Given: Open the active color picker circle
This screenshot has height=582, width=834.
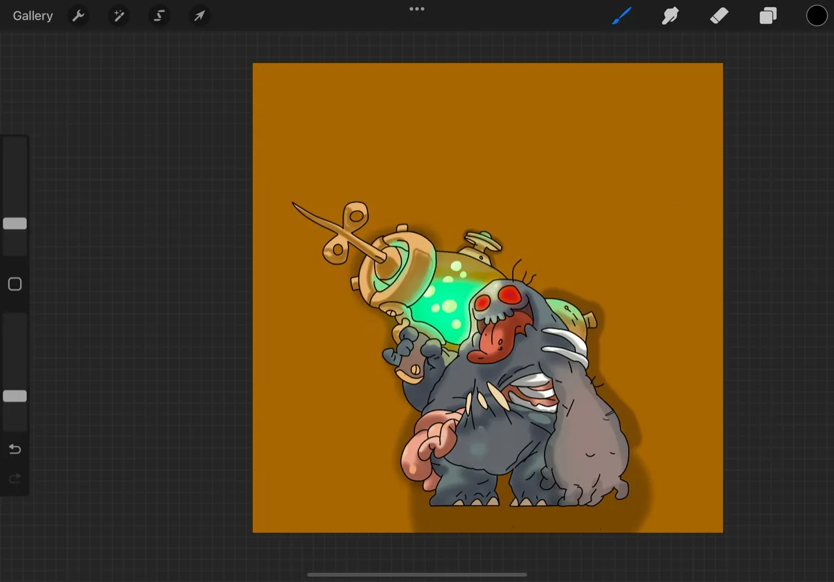Looking at the screenshot, I should [x=817, y=16].
